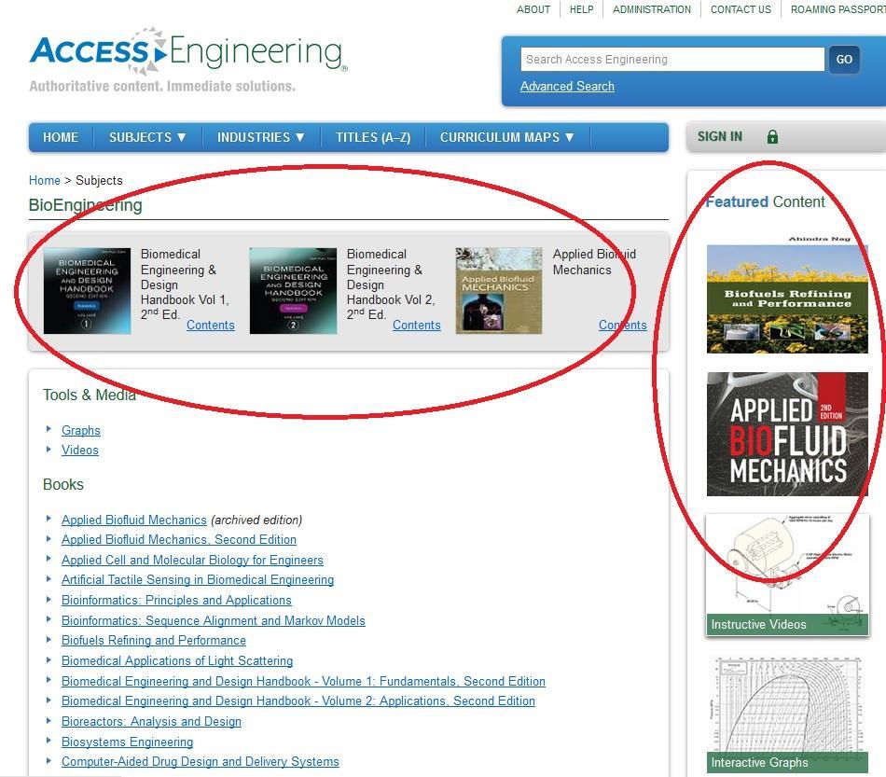
Task: Open the Videos link under Tools & Media
Action: click(79, 451)
